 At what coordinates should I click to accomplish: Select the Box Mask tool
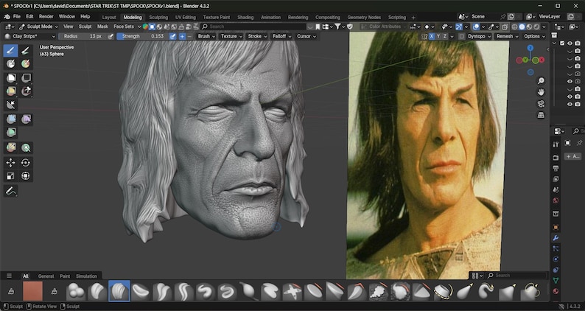10,77
